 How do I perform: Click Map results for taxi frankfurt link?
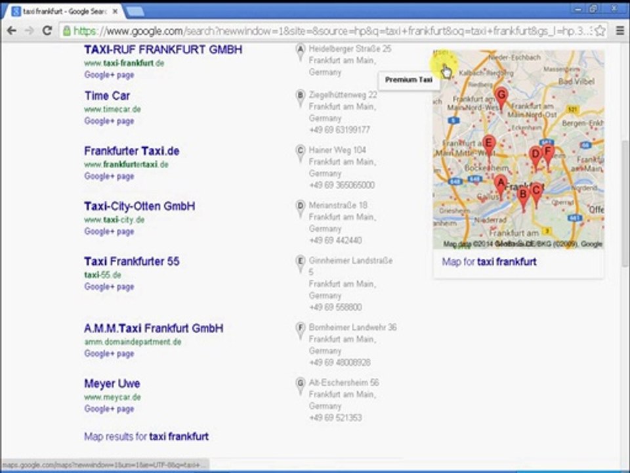(x=146, y=437)
